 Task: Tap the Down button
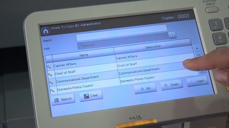click(x=172, y=85)
